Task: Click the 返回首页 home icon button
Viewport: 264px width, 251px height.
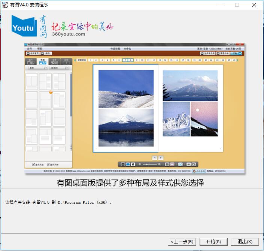Action: 32,54
